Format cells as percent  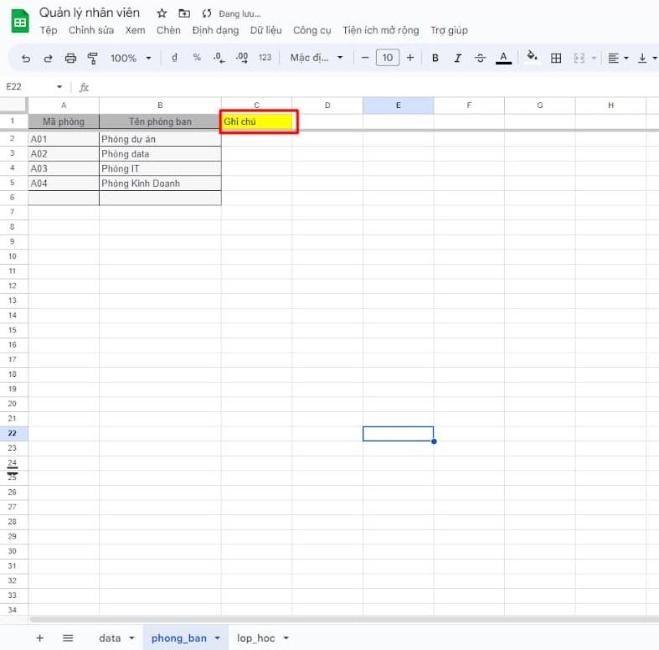point(197,57)
